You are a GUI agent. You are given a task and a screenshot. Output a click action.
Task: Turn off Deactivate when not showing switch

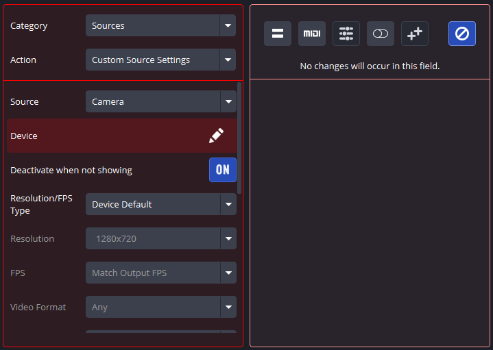pos(222,170)
